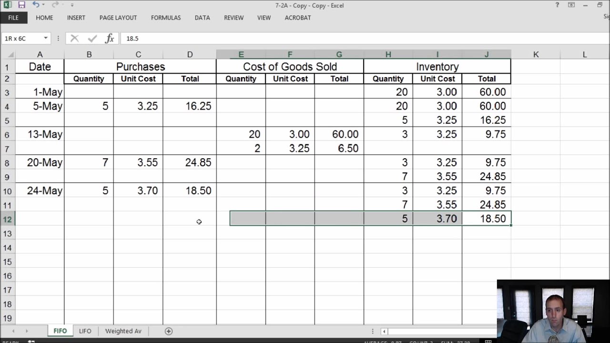Image resolution: width=610 pixels, height=343 pixels.
Task: Expand the Name Box dropdown arrow
Action: point(46,38)
